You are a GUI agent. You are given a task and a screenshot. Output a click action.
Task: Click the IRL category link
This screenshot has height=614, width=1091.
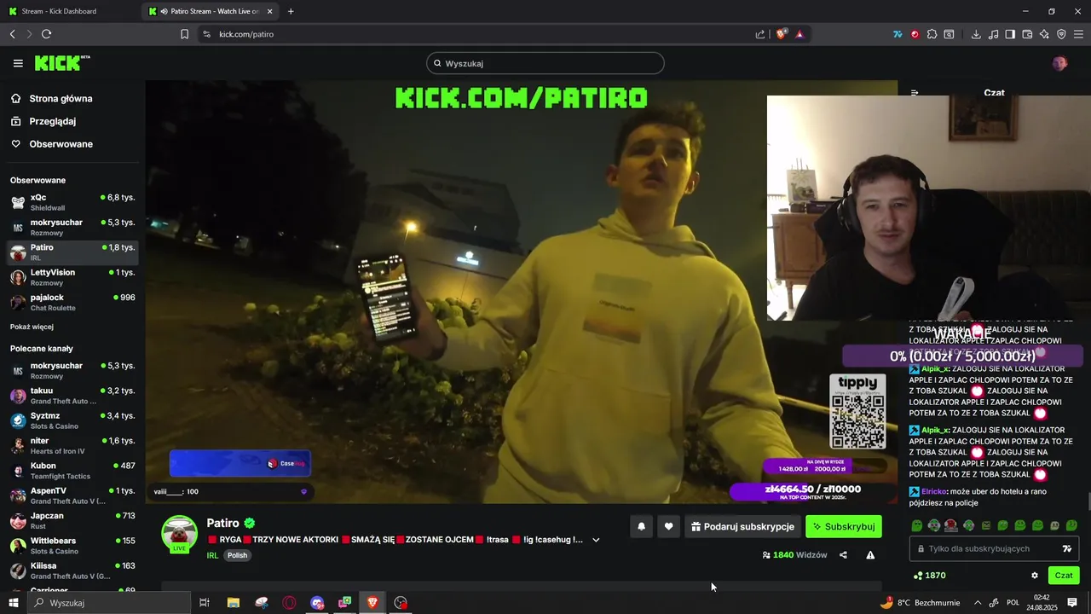(212, 555)
